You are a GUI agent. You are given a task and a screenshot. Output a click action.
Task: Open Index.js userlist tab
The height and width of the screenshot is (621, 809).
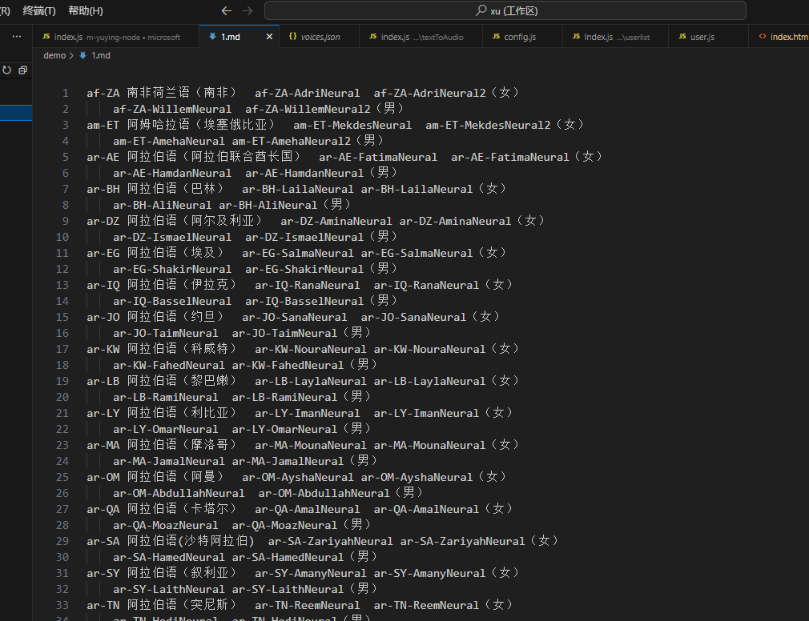click(x=615, y=37)
